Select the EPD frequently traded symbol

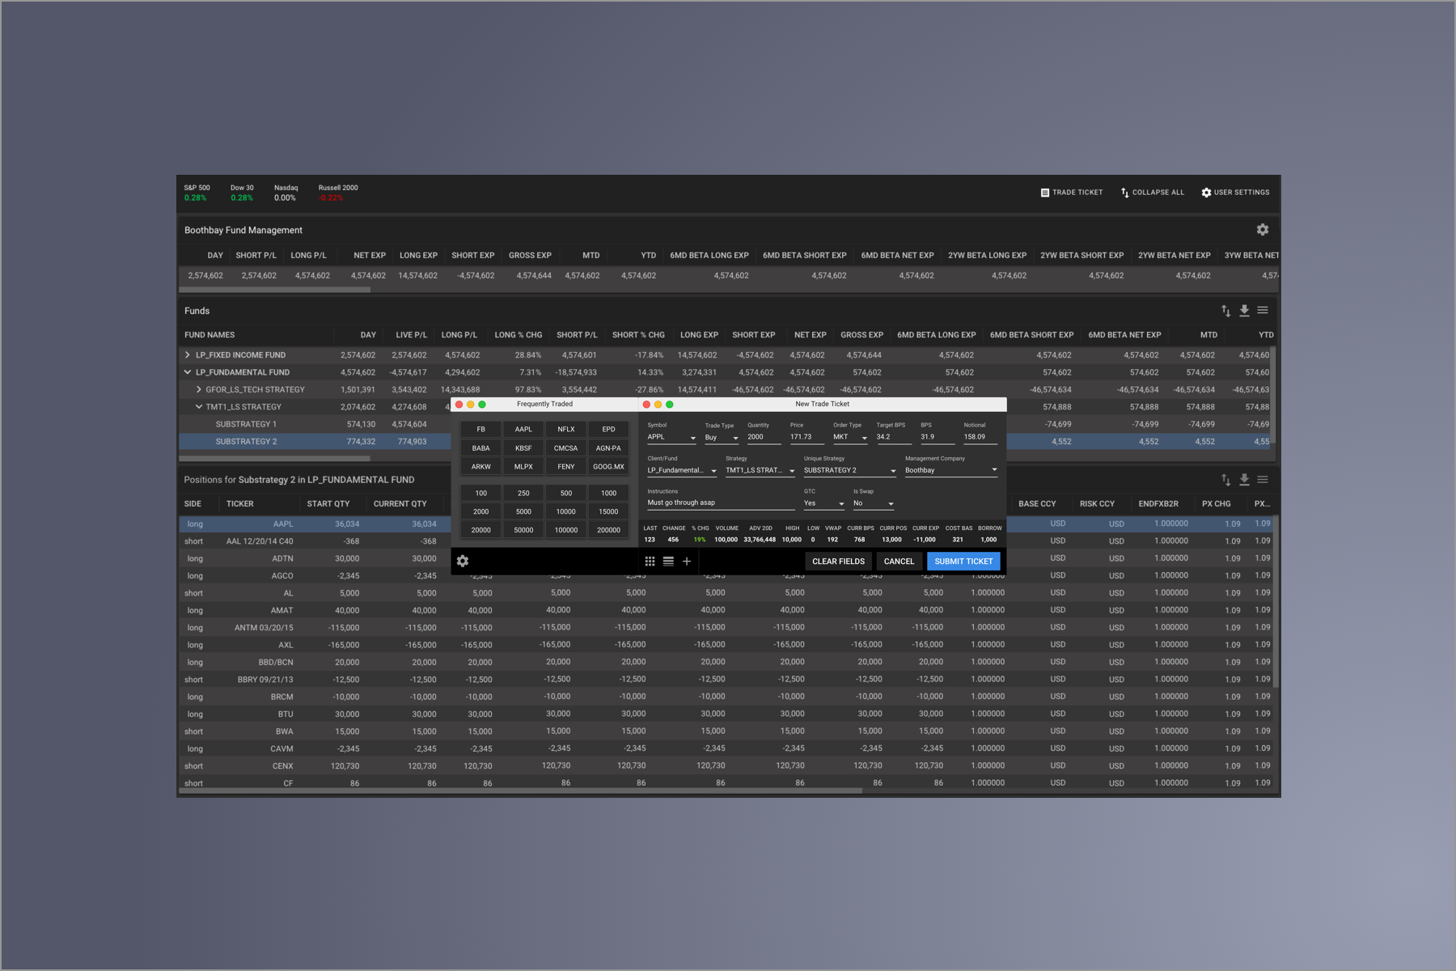click(608, 430)
